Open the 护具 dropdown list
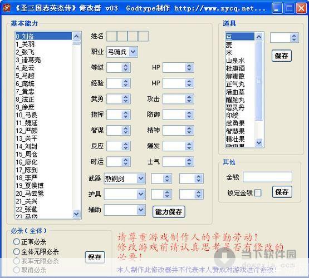Viewport: 309px width, 278px height. 125,194
